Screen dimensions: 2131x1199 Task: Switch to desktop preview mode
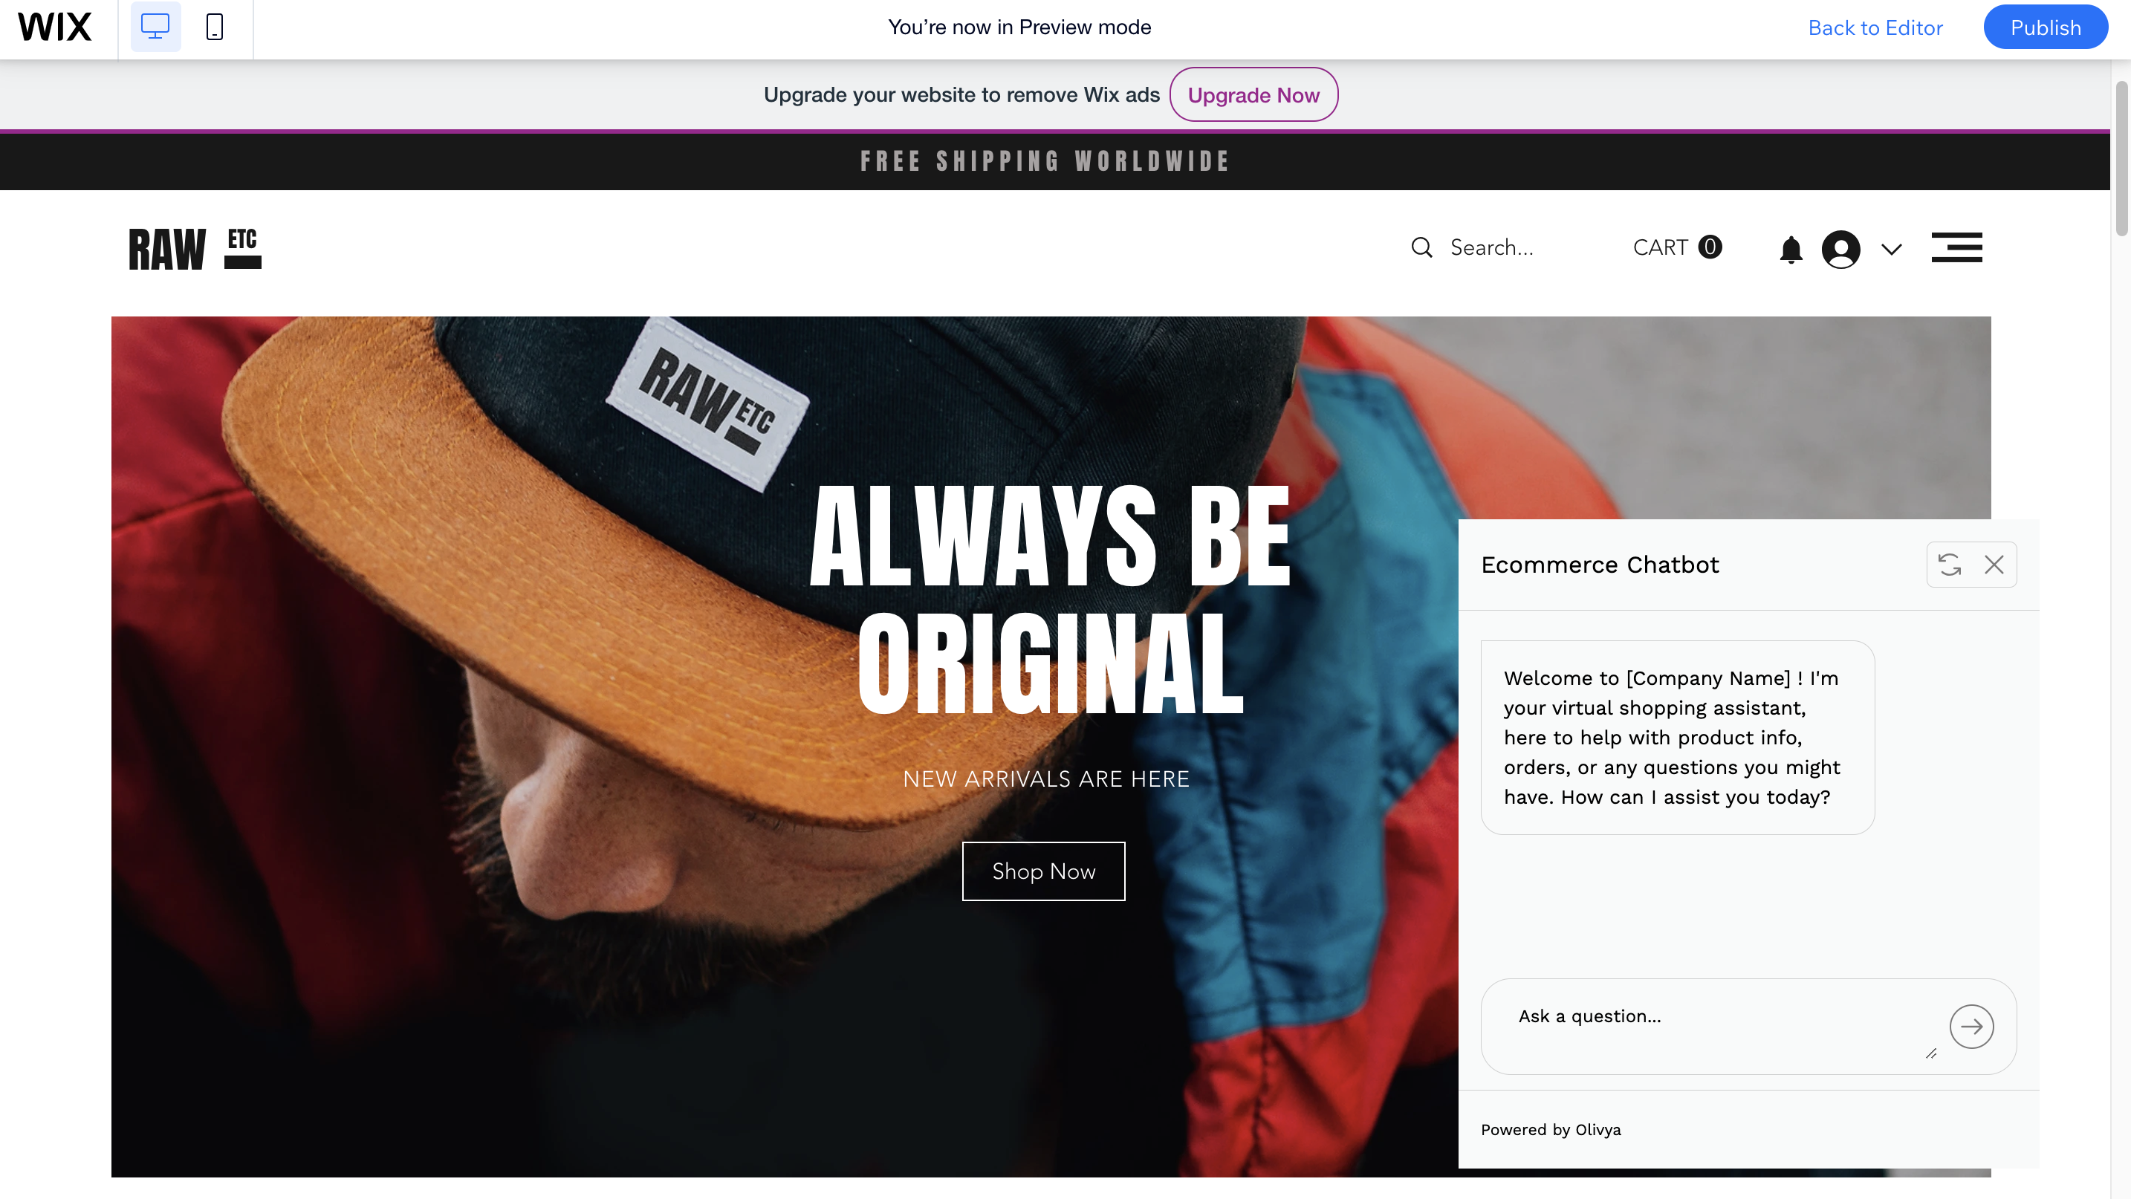click(155, 27)
